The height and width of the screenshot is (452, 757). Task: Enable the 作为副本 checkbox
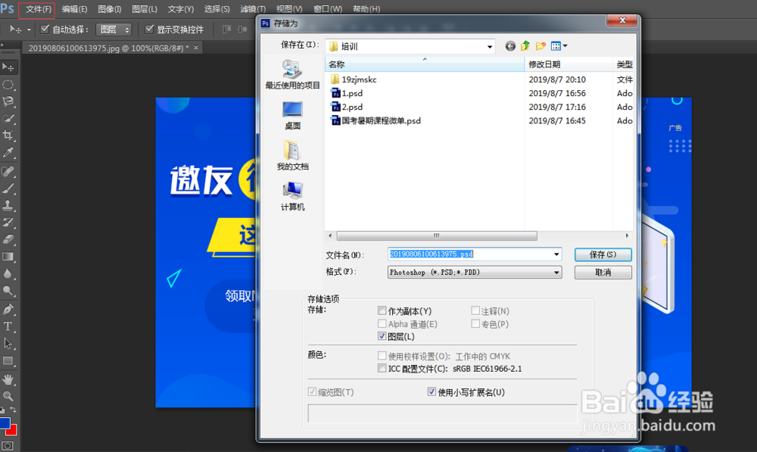click(383, 310)
